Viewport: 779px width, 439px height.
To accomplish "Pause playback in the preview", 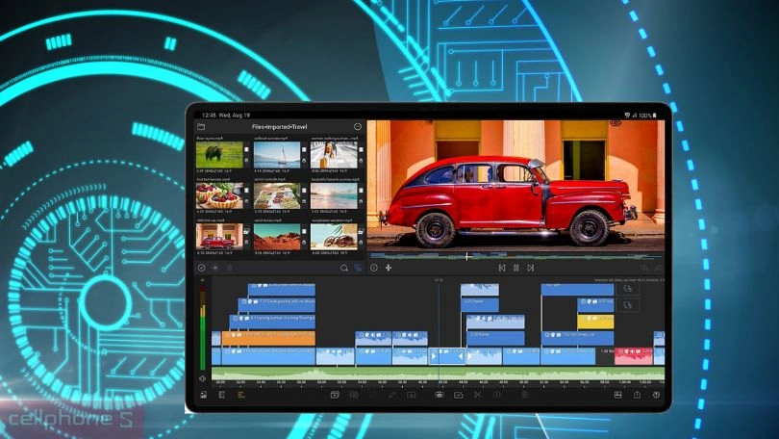I will click(x=515, y=268).
